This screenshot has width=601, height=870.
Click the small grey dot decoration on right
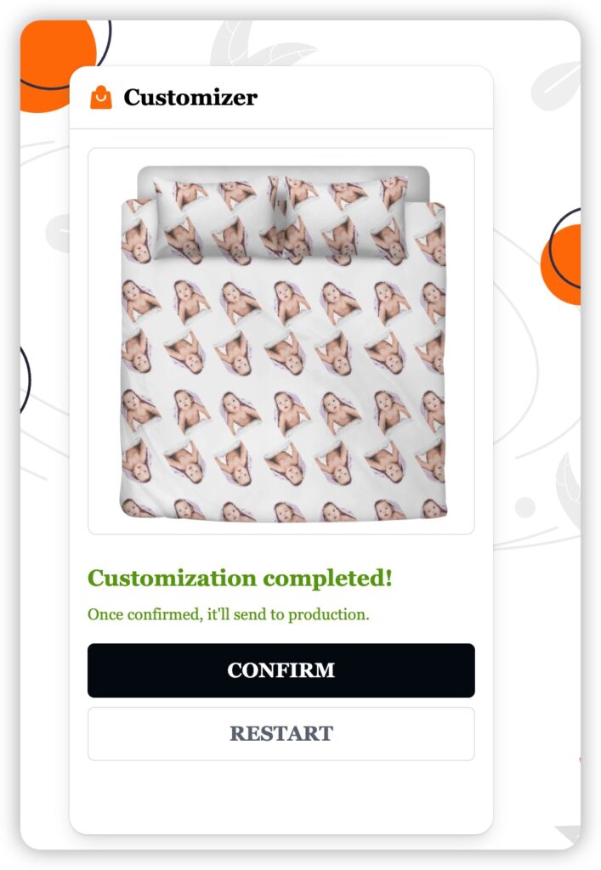click(525, 507)
